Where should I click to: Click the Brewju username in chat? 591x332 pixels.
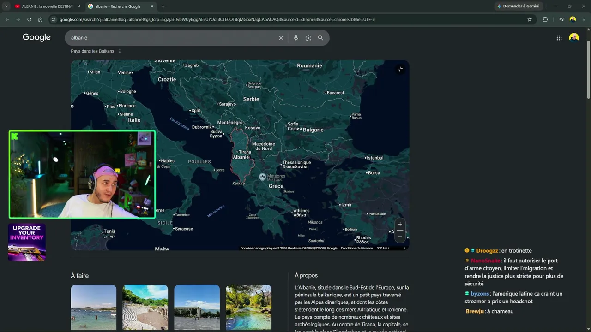click(475, 311)
